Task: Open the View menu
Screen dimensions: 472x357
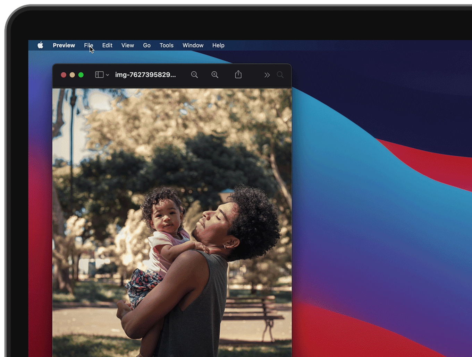Action: [128, 45]
